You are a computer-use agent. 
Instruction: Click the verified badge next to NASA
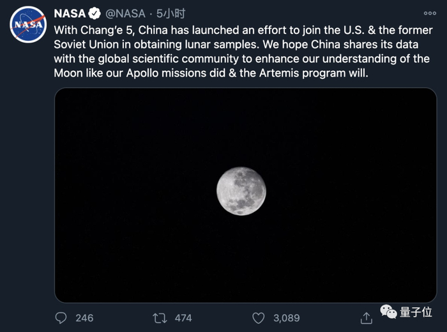(95, 13)
